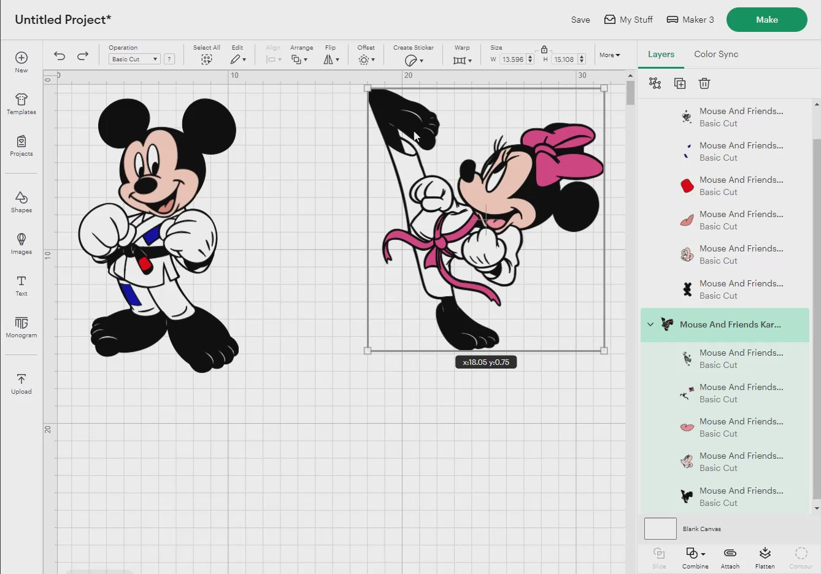Switch to the Layers tab

[661, 54]
